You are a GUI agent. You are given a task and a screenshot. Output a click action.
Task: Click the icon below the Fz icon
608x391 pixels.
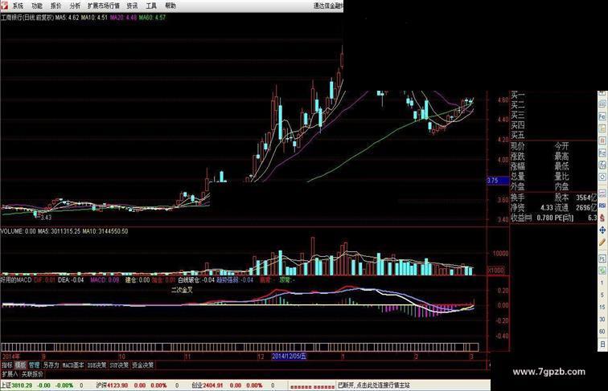tap(602, 165)
